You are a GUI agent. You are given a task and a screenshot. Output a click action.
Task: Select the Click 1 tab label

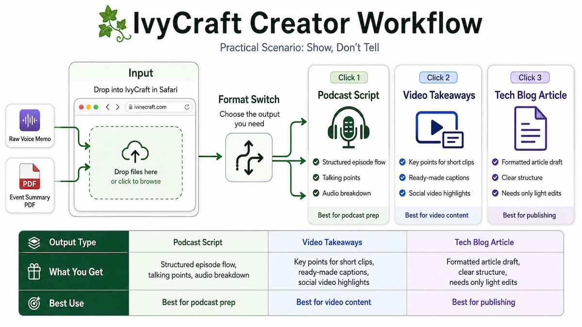[x=349, y=78]
